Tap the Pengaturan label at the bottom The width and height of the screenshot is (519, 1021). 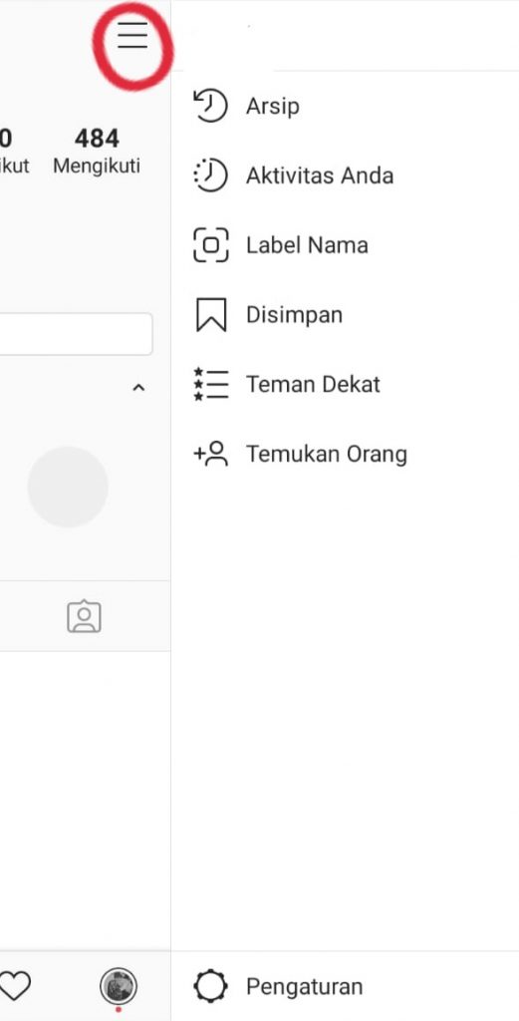[x=305, y=986]
